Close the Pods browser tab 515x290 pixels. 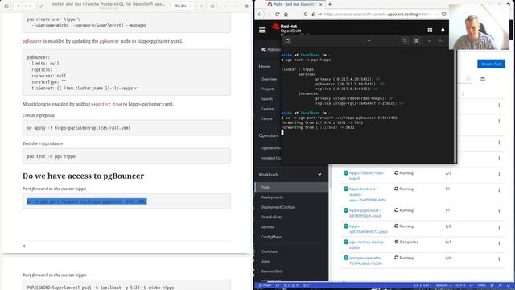tap(320, 5)
